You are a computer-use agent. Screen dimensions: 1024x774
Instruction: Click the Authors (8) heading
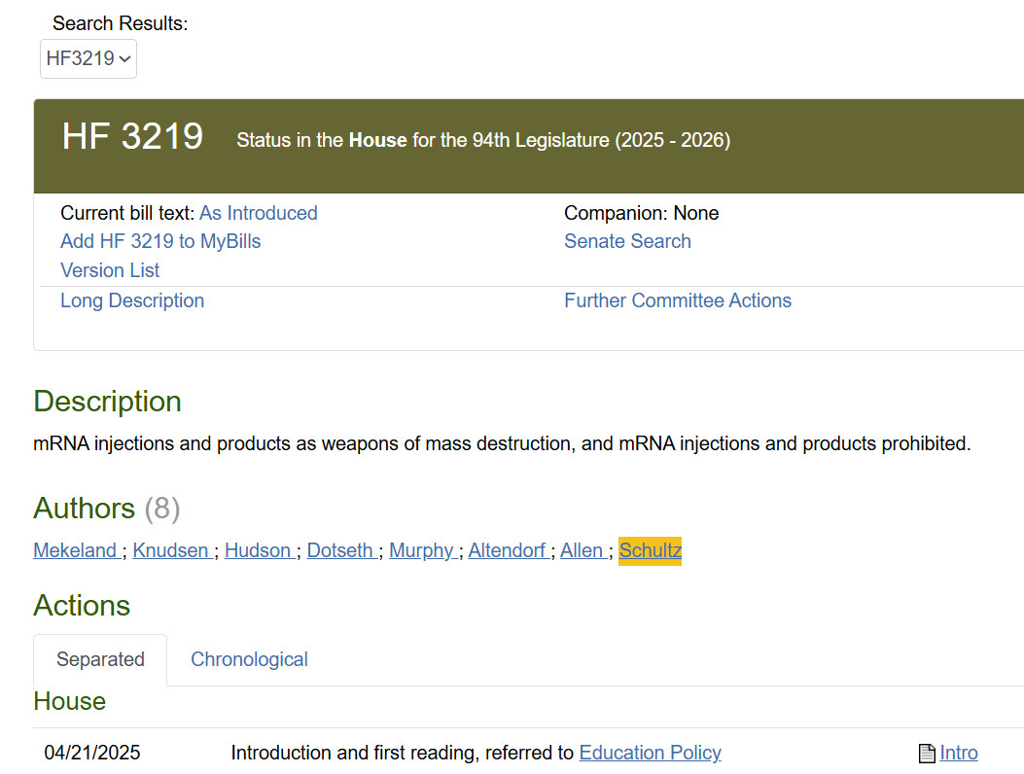(x=106, y=509)
